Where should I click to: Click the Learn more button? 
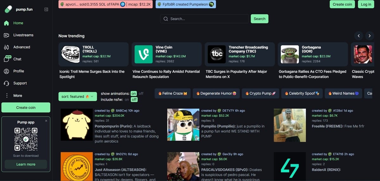(26, 164)
